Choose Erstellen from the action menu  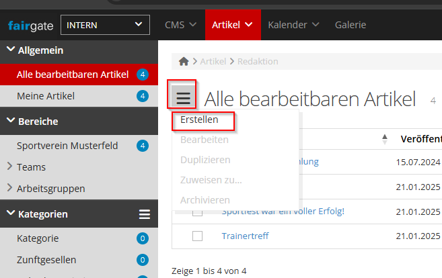199,120
